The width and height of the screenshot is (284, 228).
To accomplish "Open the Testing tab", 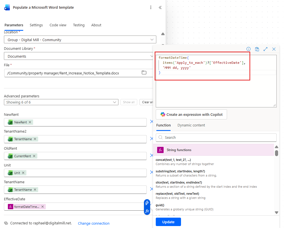I will (x=79, y=25).
